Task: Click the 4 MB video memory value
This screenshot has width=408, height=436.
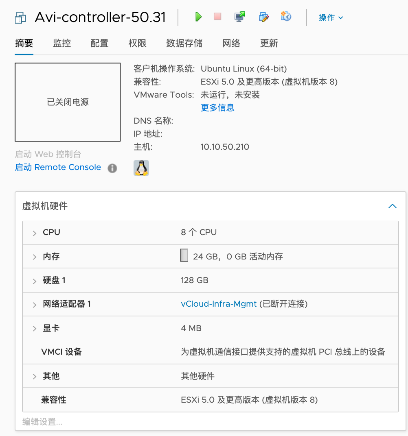Action: tap(191, 328)
